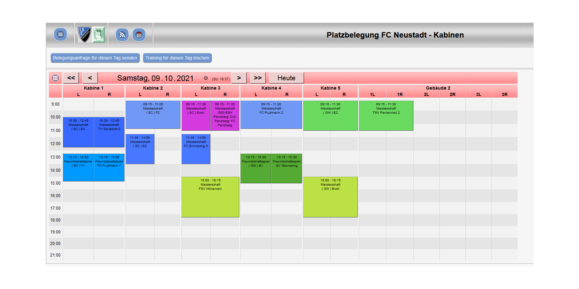The height and width of the screenshot is (289, 579).
Task: Click Training für diesen Tag löschen
Action: [x=177, y=58]
